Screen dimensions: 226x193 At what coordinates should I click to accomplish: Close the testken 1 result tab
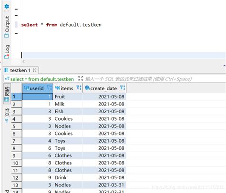click(x=35, y=70)
